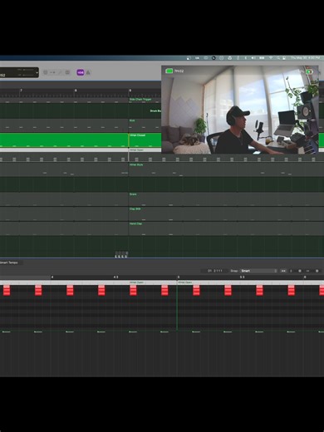Click the webcam overlay video thumbnail
324x432 pixels.
[240, 110]
